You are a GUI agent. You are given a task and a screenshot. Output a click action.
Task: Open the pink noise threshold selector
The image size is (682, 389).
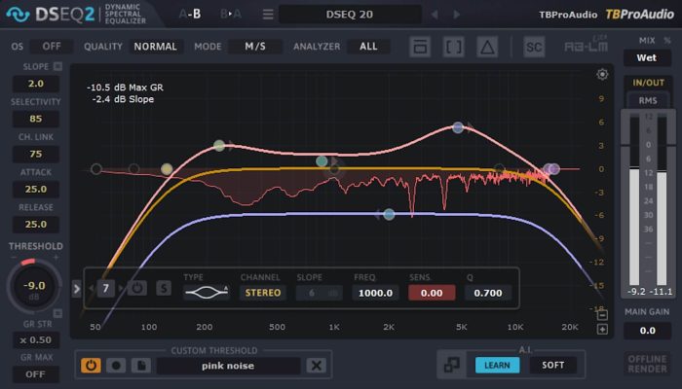[228, 366]
